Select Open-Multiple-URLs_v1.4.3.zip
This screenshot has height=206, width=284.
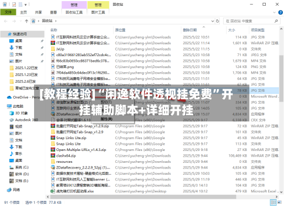pyautogui.click(x=164, y=150)
